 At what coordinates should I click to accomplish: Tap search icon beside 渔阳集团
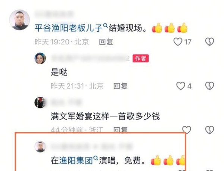[x=96, y=158]
